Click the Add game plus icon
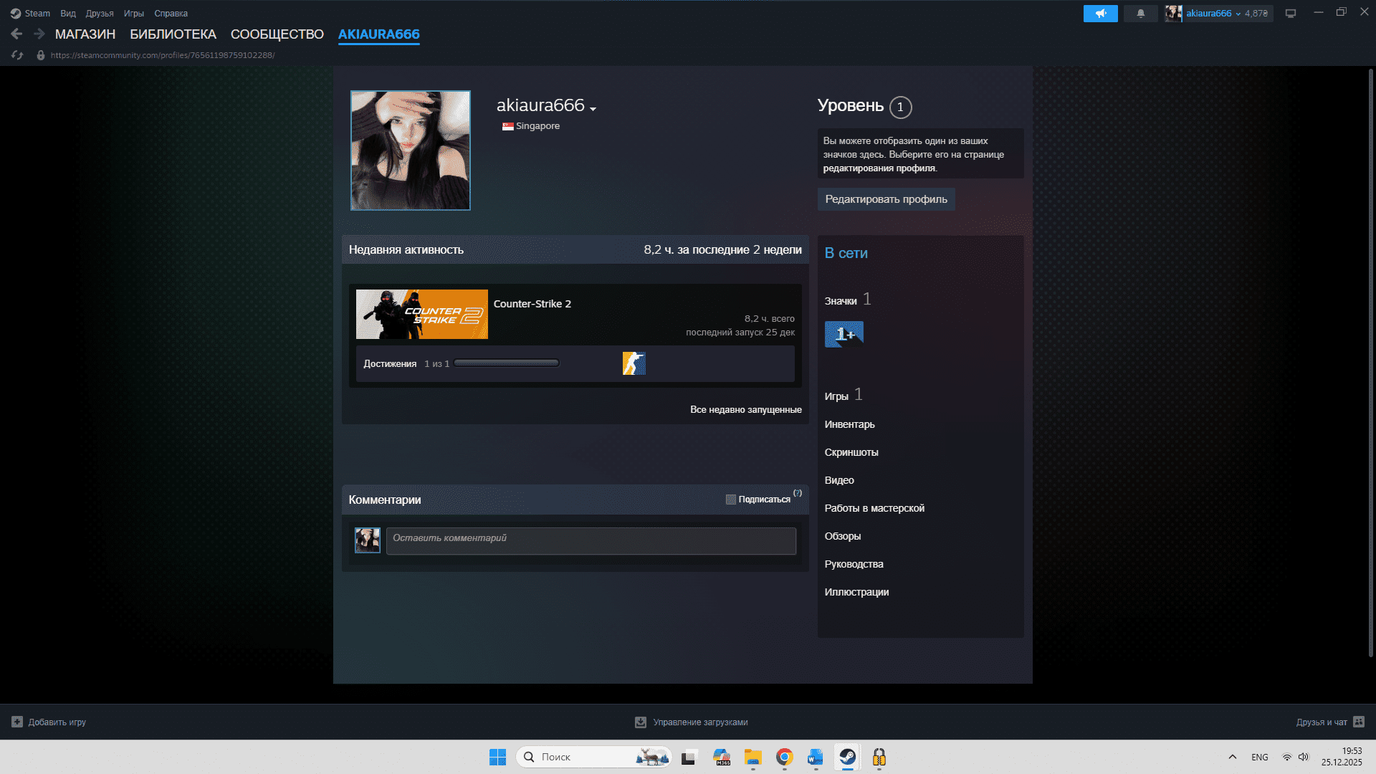This screenshot has height=774, width=1376. coord(17,722)
